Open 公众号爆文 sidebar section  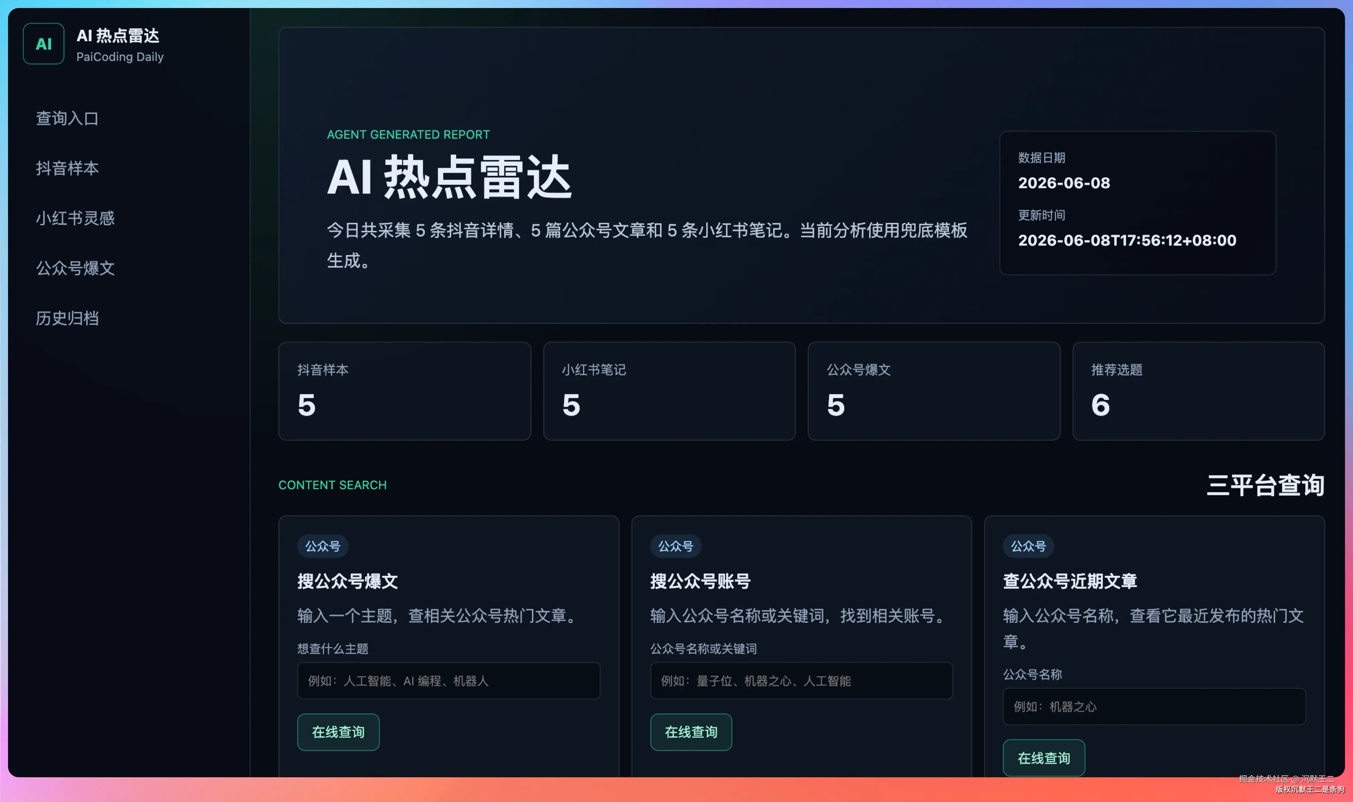coord(75,268)
